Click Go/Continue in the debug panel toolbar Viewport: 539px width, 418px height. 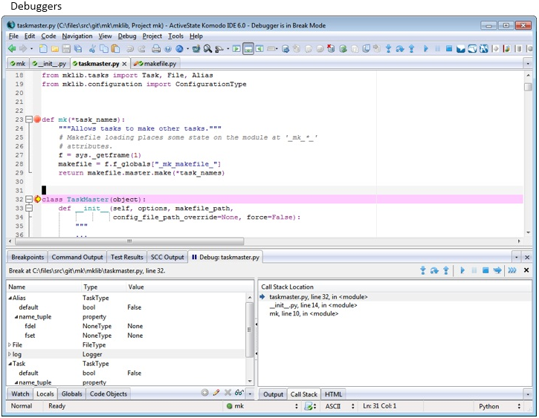point(462,270)
